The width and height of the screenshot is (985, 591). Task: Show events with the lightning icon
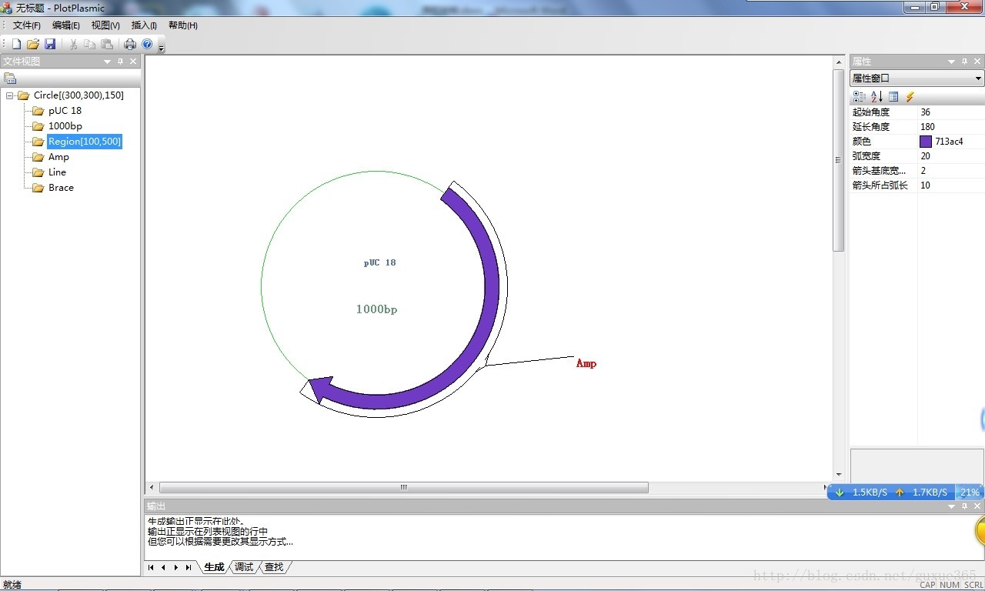[910, 96]
